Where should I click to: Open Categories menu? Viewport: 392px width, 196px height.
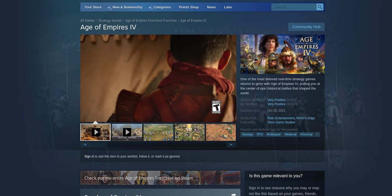160,7
